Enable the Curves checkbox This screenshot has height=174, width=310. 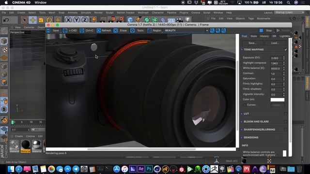(245, 105)
